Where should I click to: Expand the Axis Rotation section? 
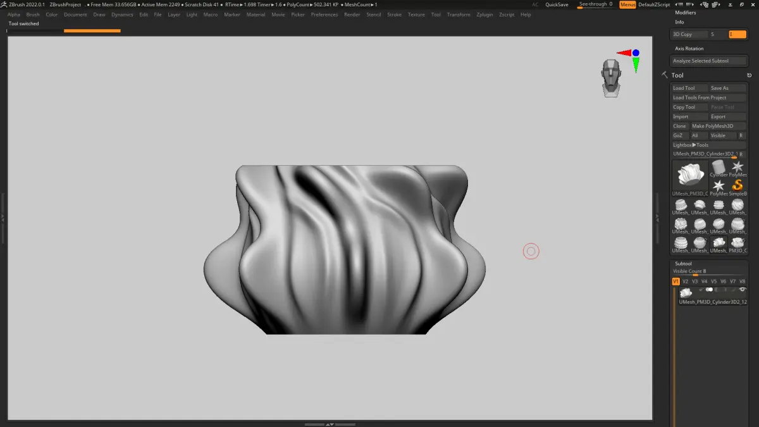click(689, 48)
